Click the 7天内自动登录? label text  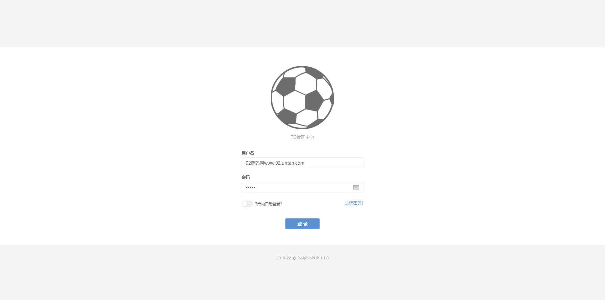(268, 204)
